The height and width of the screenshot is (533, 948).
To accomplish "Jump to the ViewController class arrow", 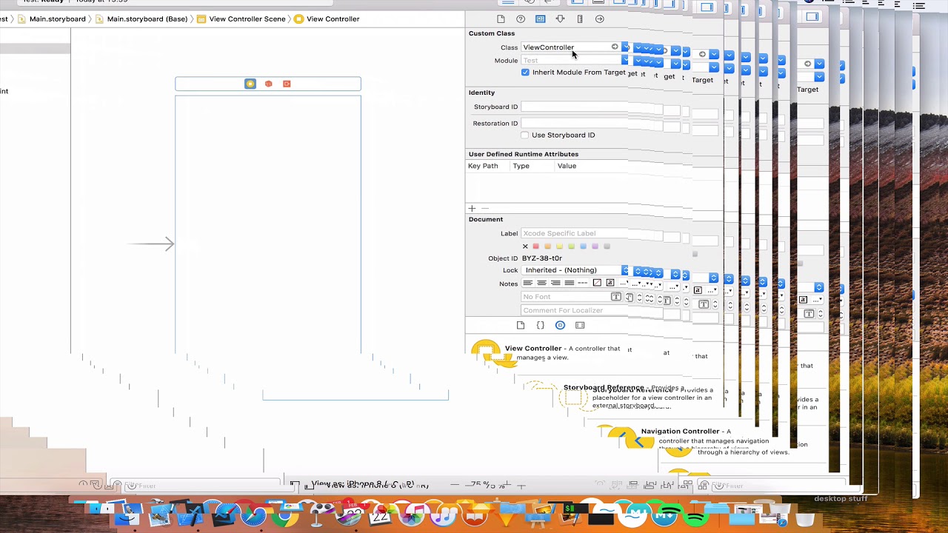I will (x=615, y=47).
